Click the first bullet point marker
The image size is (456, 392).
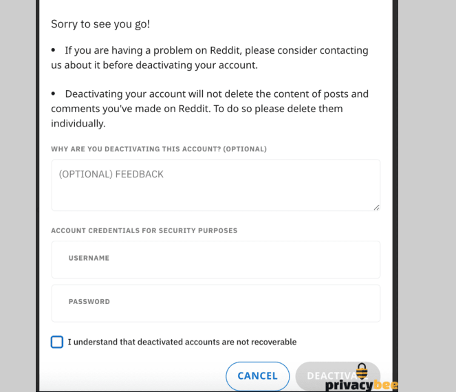(54, 50)
